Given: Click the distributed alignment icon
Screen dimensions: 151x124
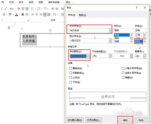Looking at the screenshot, I should [x=49, y=14].
